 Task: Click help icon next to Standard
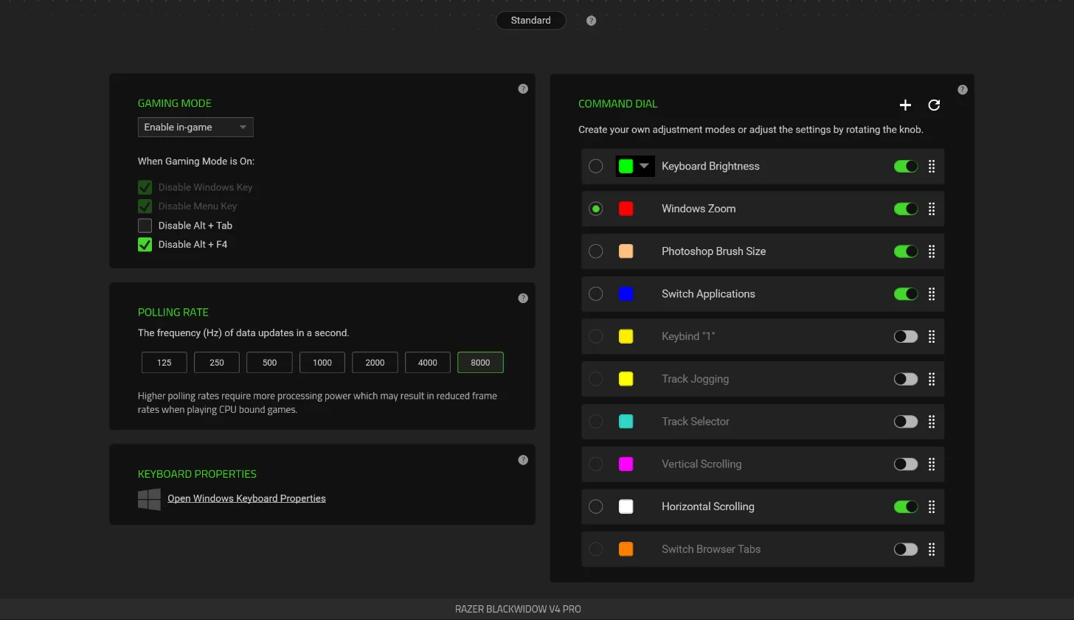(591, 21)
